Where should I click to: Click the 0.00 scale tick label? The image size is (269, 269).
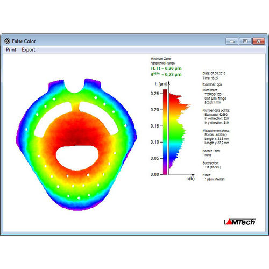point(155,174)
